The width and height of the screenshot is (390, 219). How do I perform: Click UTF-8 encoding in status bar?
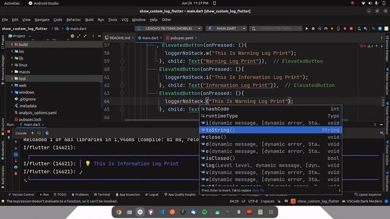[253, 201]
